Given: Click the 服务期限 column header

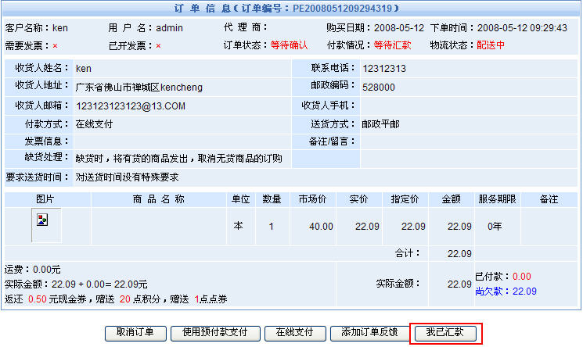Looking at the screenshot, I should [498, 199].
